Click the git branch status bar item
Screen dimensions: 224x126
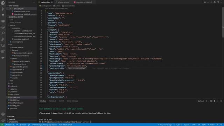(x=9, y=125)
